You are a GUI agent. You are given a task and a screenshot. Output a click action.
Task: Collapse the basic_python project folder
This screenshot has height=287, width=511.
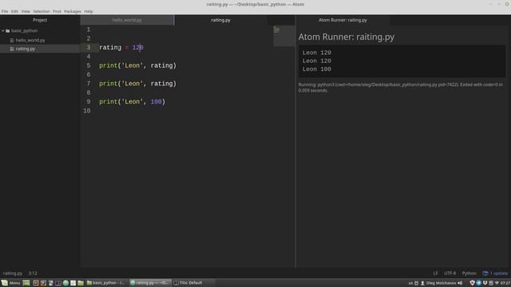tap(3, 30)
